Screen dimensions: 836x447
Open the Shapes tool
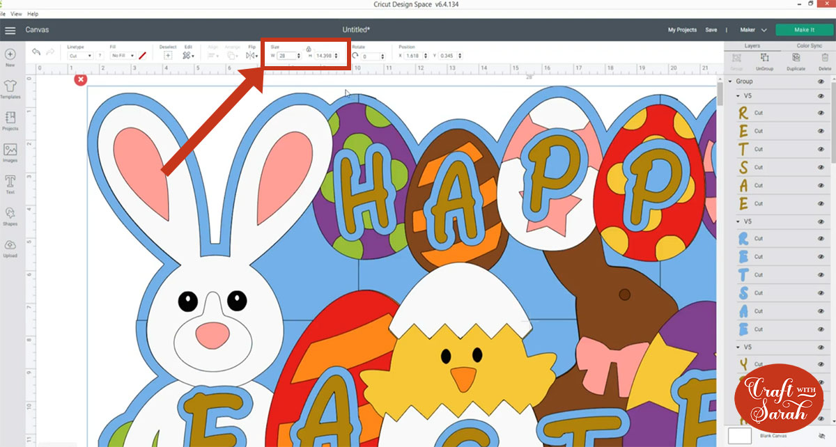[10, 214]
